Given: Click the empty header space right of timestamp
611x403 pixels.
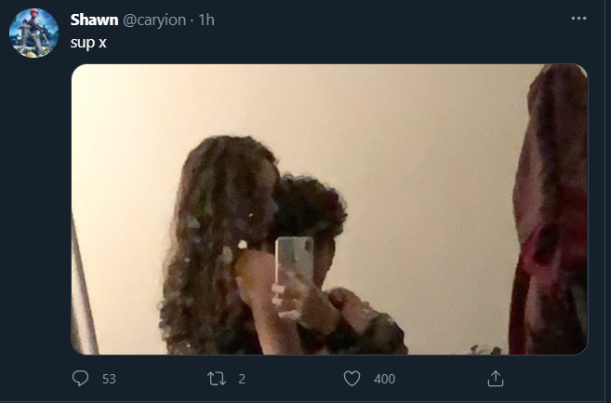Looking at the screenshot, I should pos(391,20).
